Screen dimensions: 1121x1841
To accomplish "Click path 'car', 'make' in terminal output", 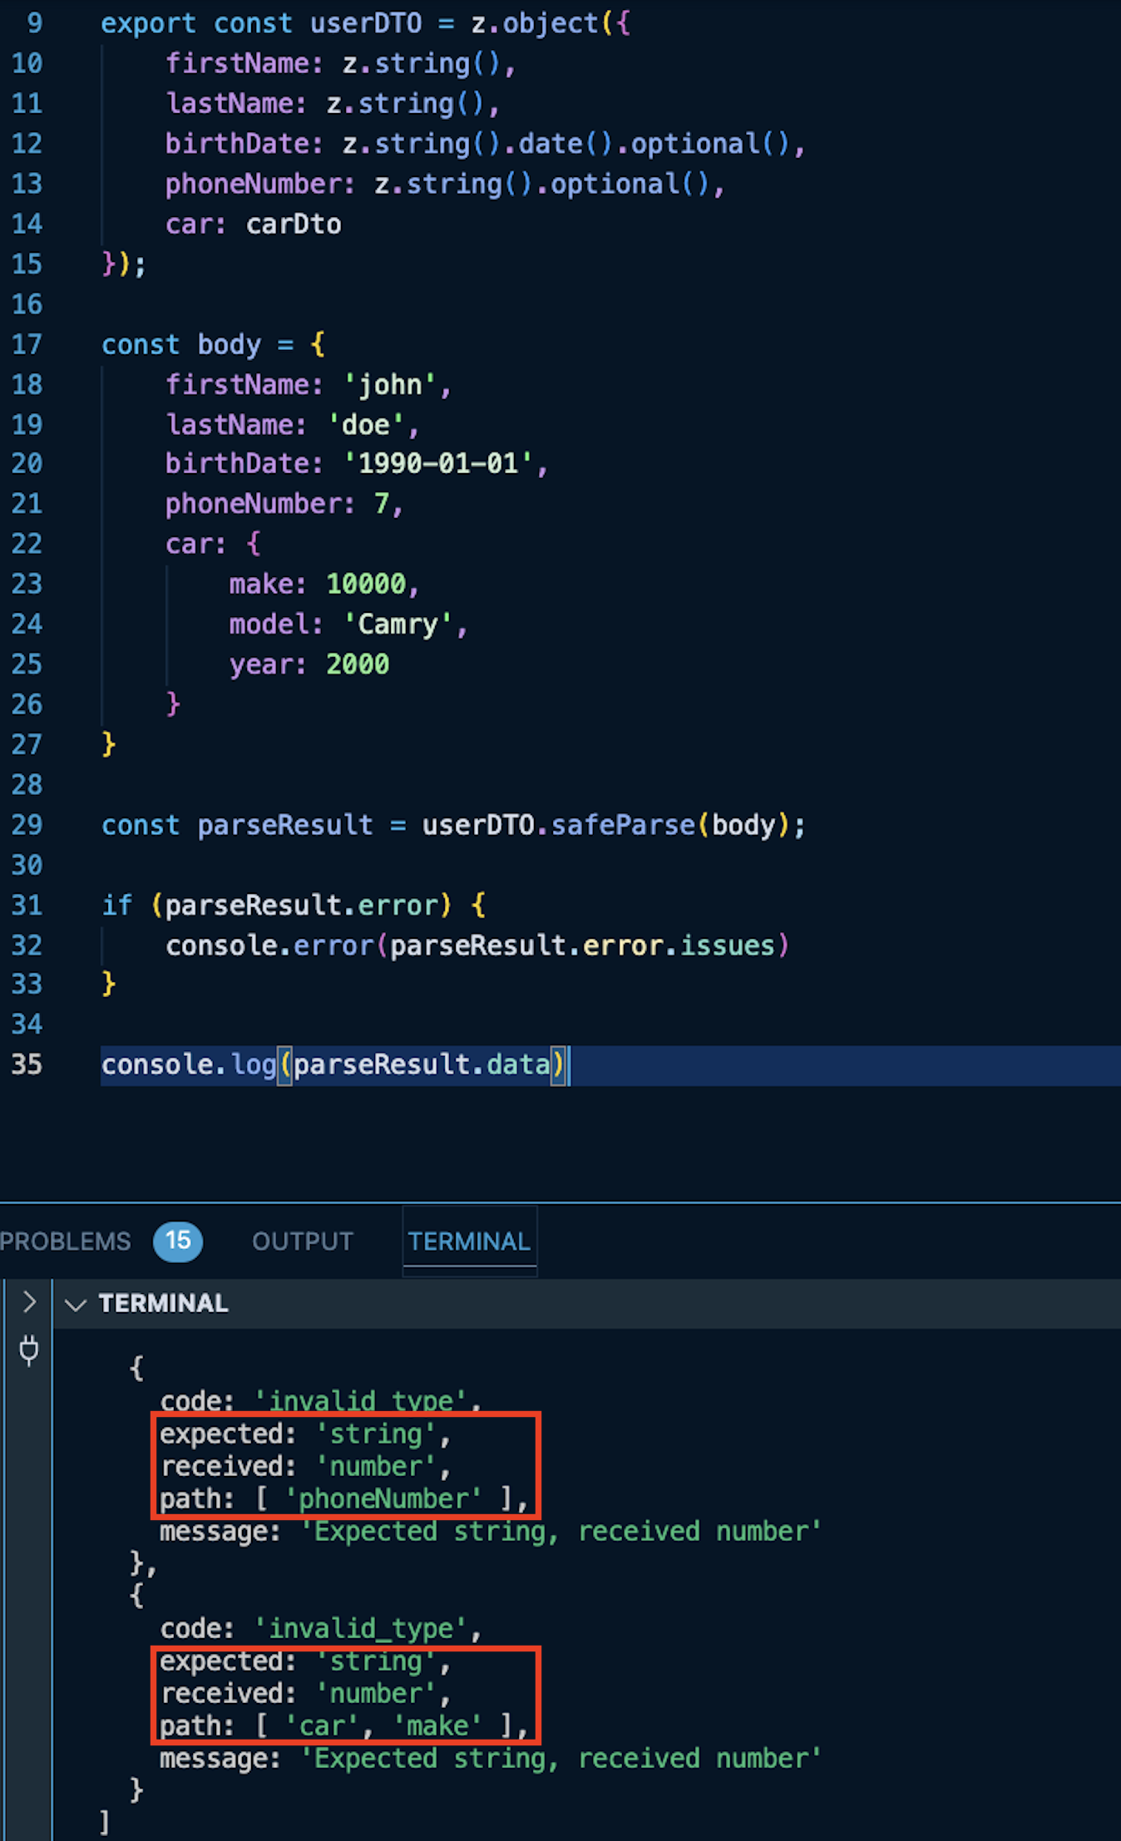I will coord(383,1725).
